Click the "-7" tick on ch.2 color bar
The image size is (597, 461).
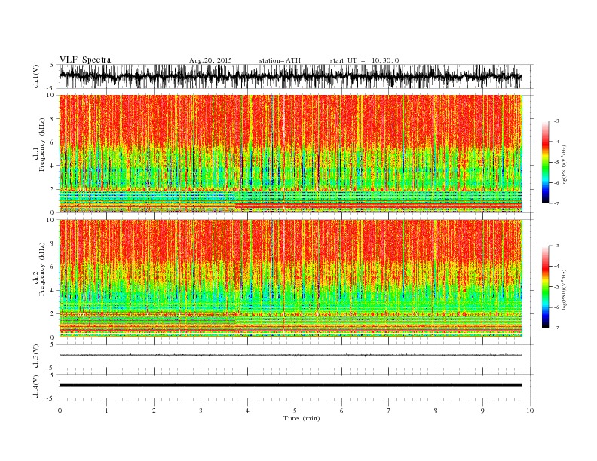click(x=556, y=328)
